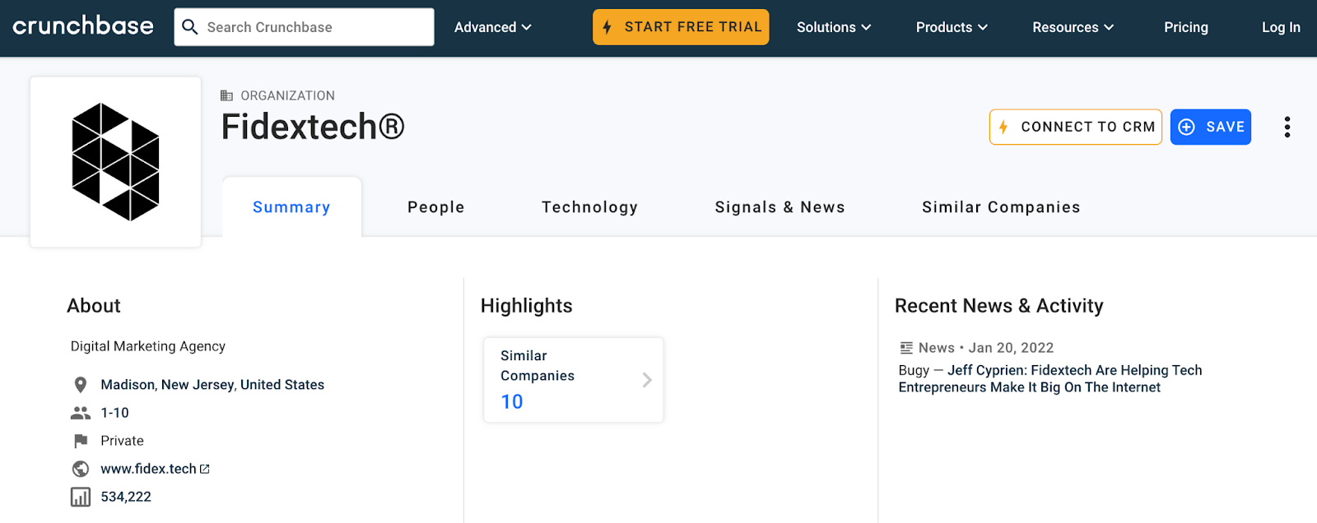Click the rank bar chart icon

[81, 497]
